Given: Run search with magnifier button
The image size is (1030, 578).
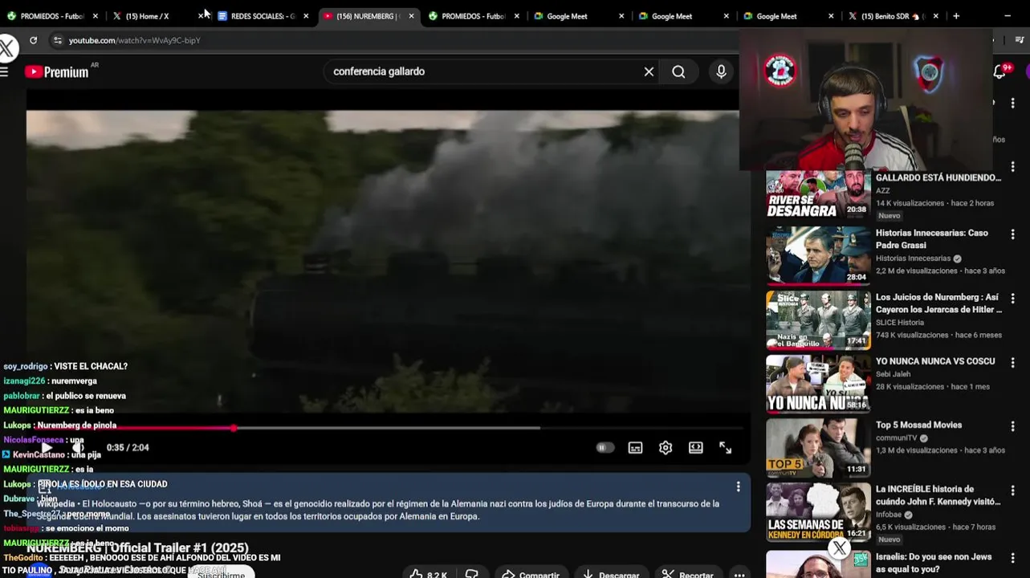Looking at the screenshot, I should click(x=678, y=71).
